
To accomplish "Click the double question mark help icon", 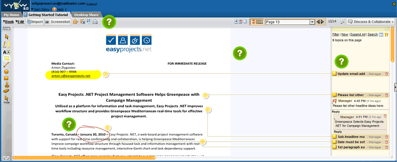I will coord(386,35).
